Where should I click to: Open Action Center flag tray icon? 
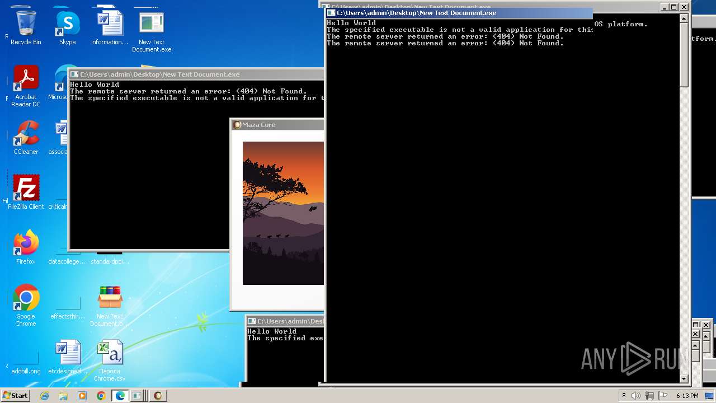click(663, 396)
